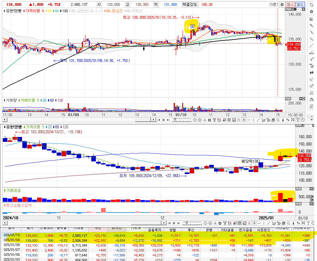Toggle the R button on upper price chart
317x261 pixels.
[293, 9]
